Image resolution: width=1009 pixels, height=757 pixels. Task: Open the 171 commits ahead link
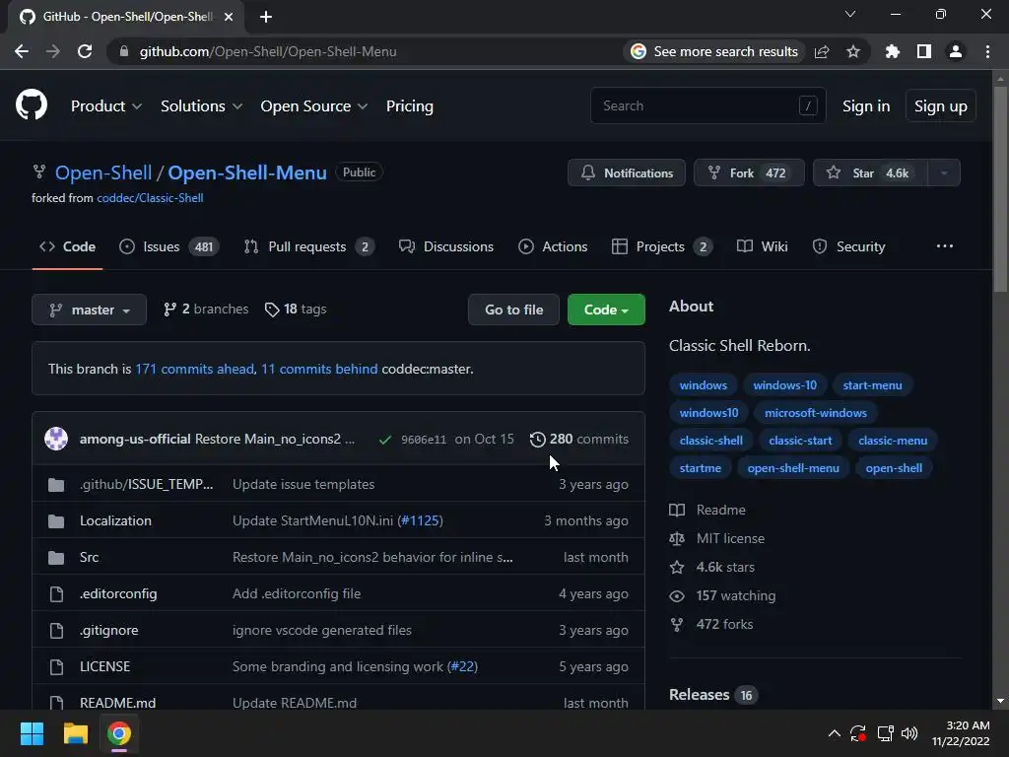pyautogui.click(x=194, y=369)
